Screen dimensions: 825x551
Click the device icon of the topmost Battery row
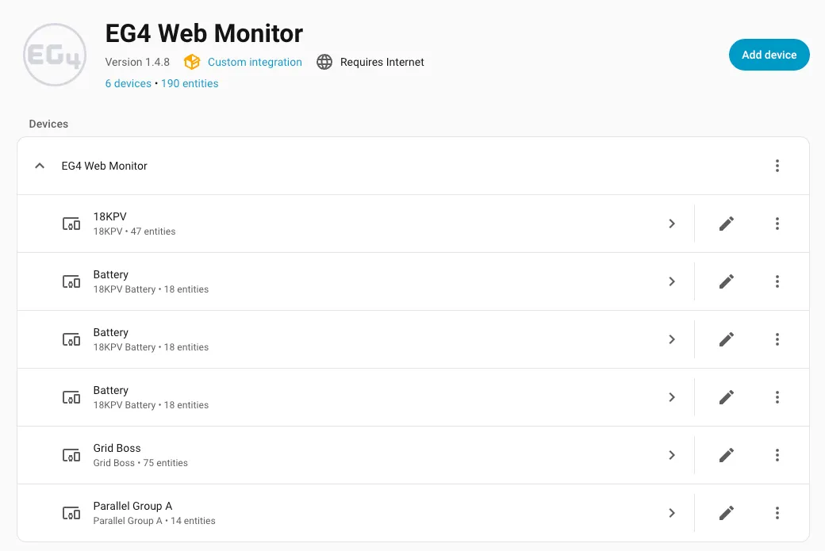(x=71, y=281)
